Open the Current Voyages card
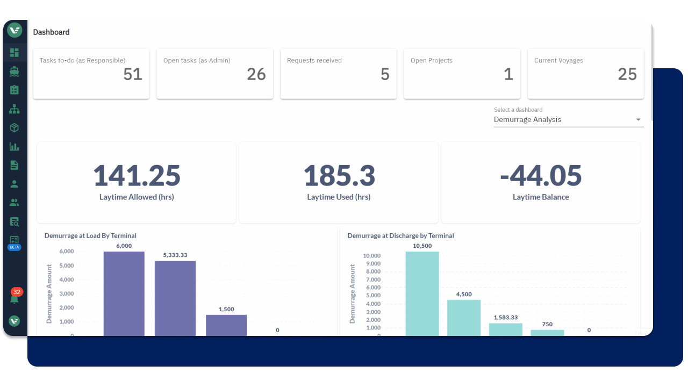 [586, 74]
